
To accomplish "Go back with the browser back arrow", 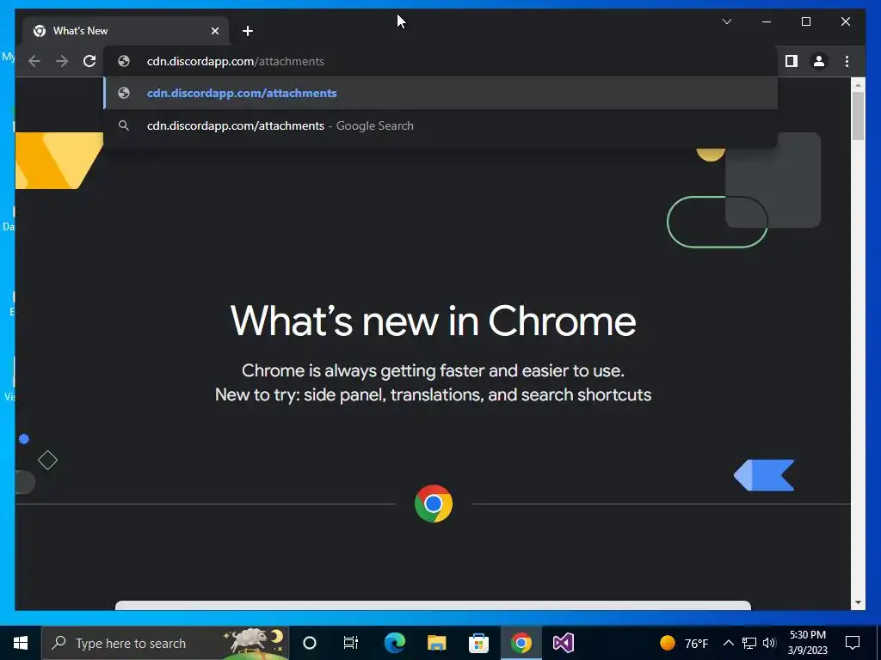I will (x=34, y=61).
